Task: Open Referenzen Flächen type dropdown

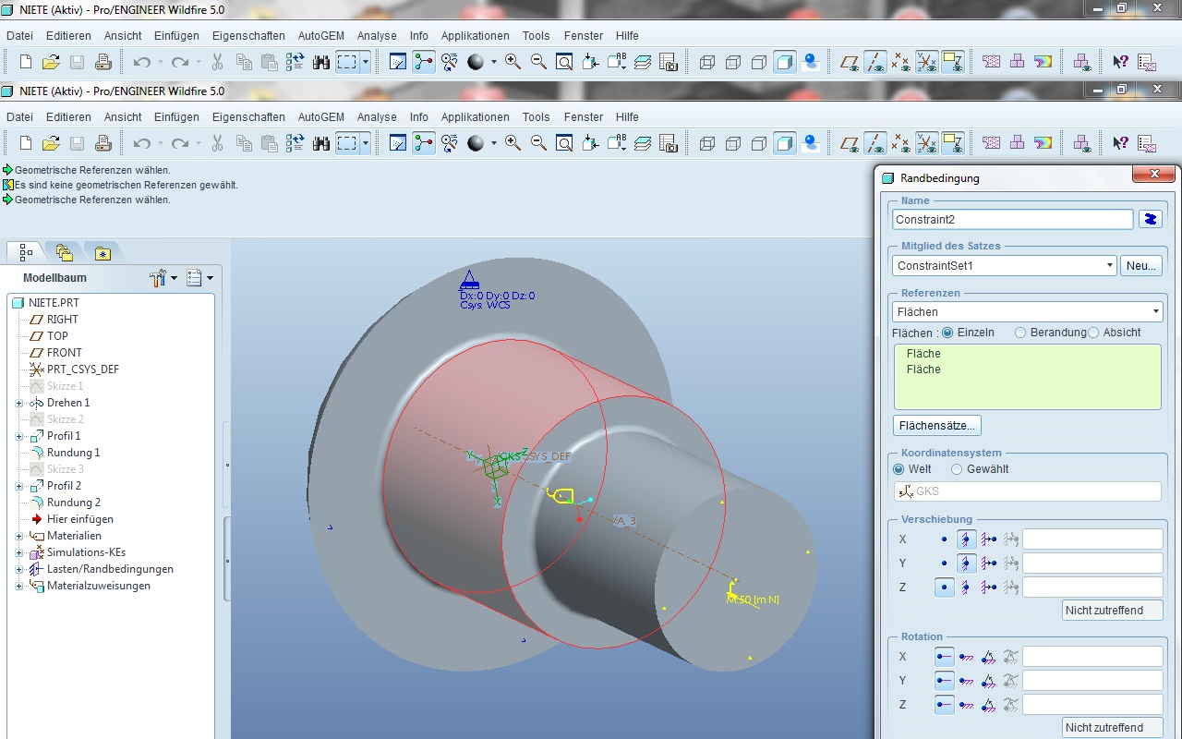Action: pyautogui.click(x=1155, y=312)
